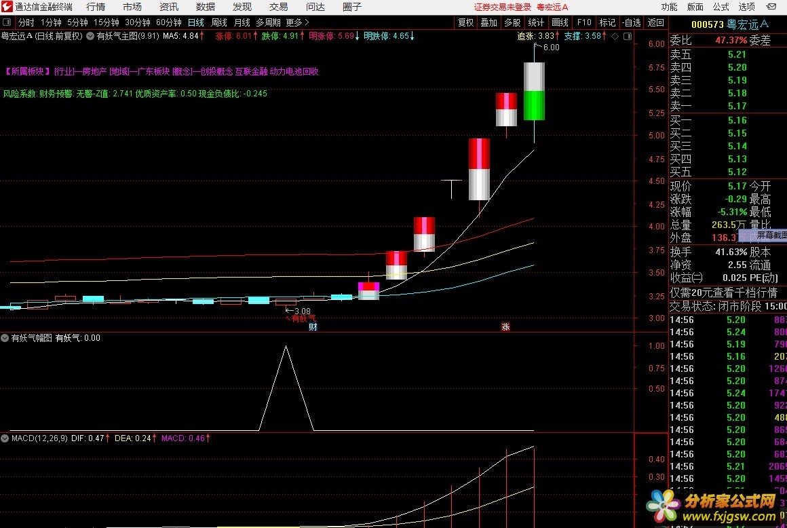Screen dimensions: 787x528
Task: Click the 换手 41.63% value
Action: click(731, 252)
